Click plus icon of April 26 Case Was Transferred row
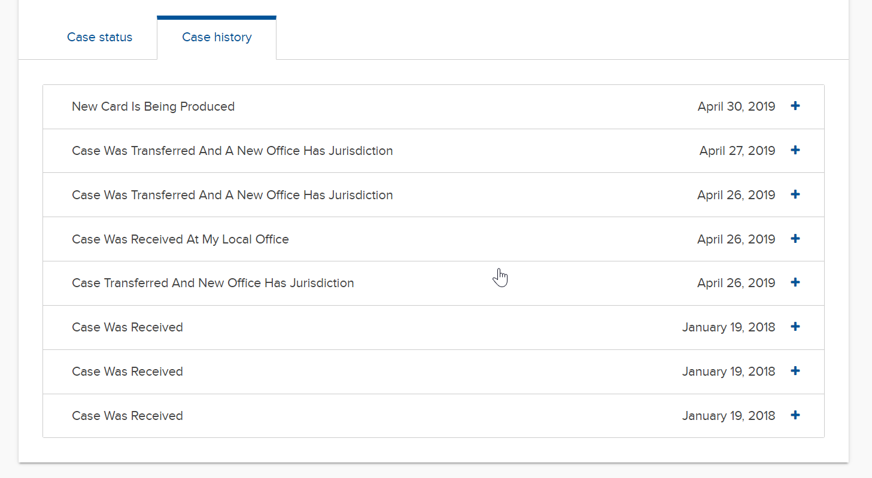 (795, 194)
